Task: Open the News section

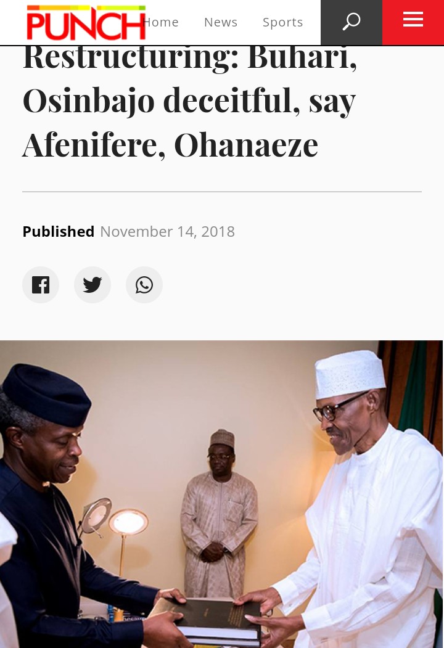Action: 221,22
